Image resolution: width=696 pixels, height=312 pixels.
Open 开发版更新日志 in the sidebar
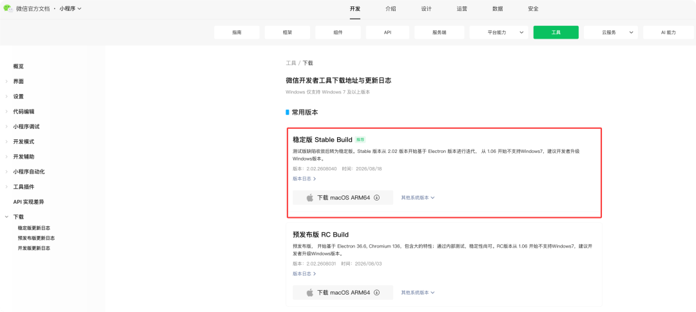click(x=34, y=248)
